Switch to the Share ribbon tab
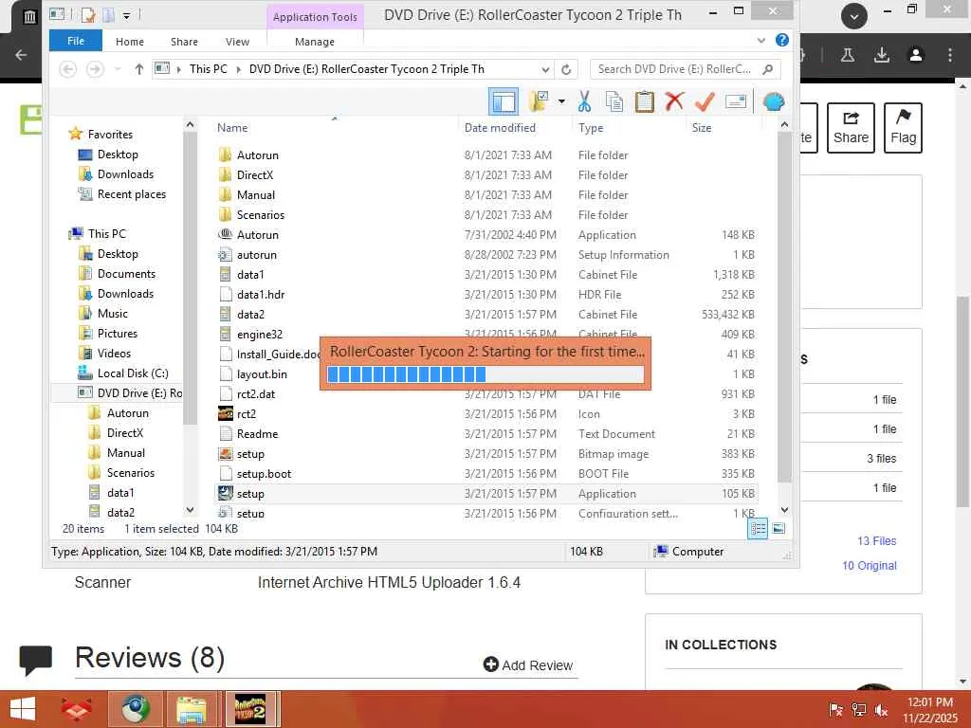The height and width of the screenshot is (728, 971). 184,42
